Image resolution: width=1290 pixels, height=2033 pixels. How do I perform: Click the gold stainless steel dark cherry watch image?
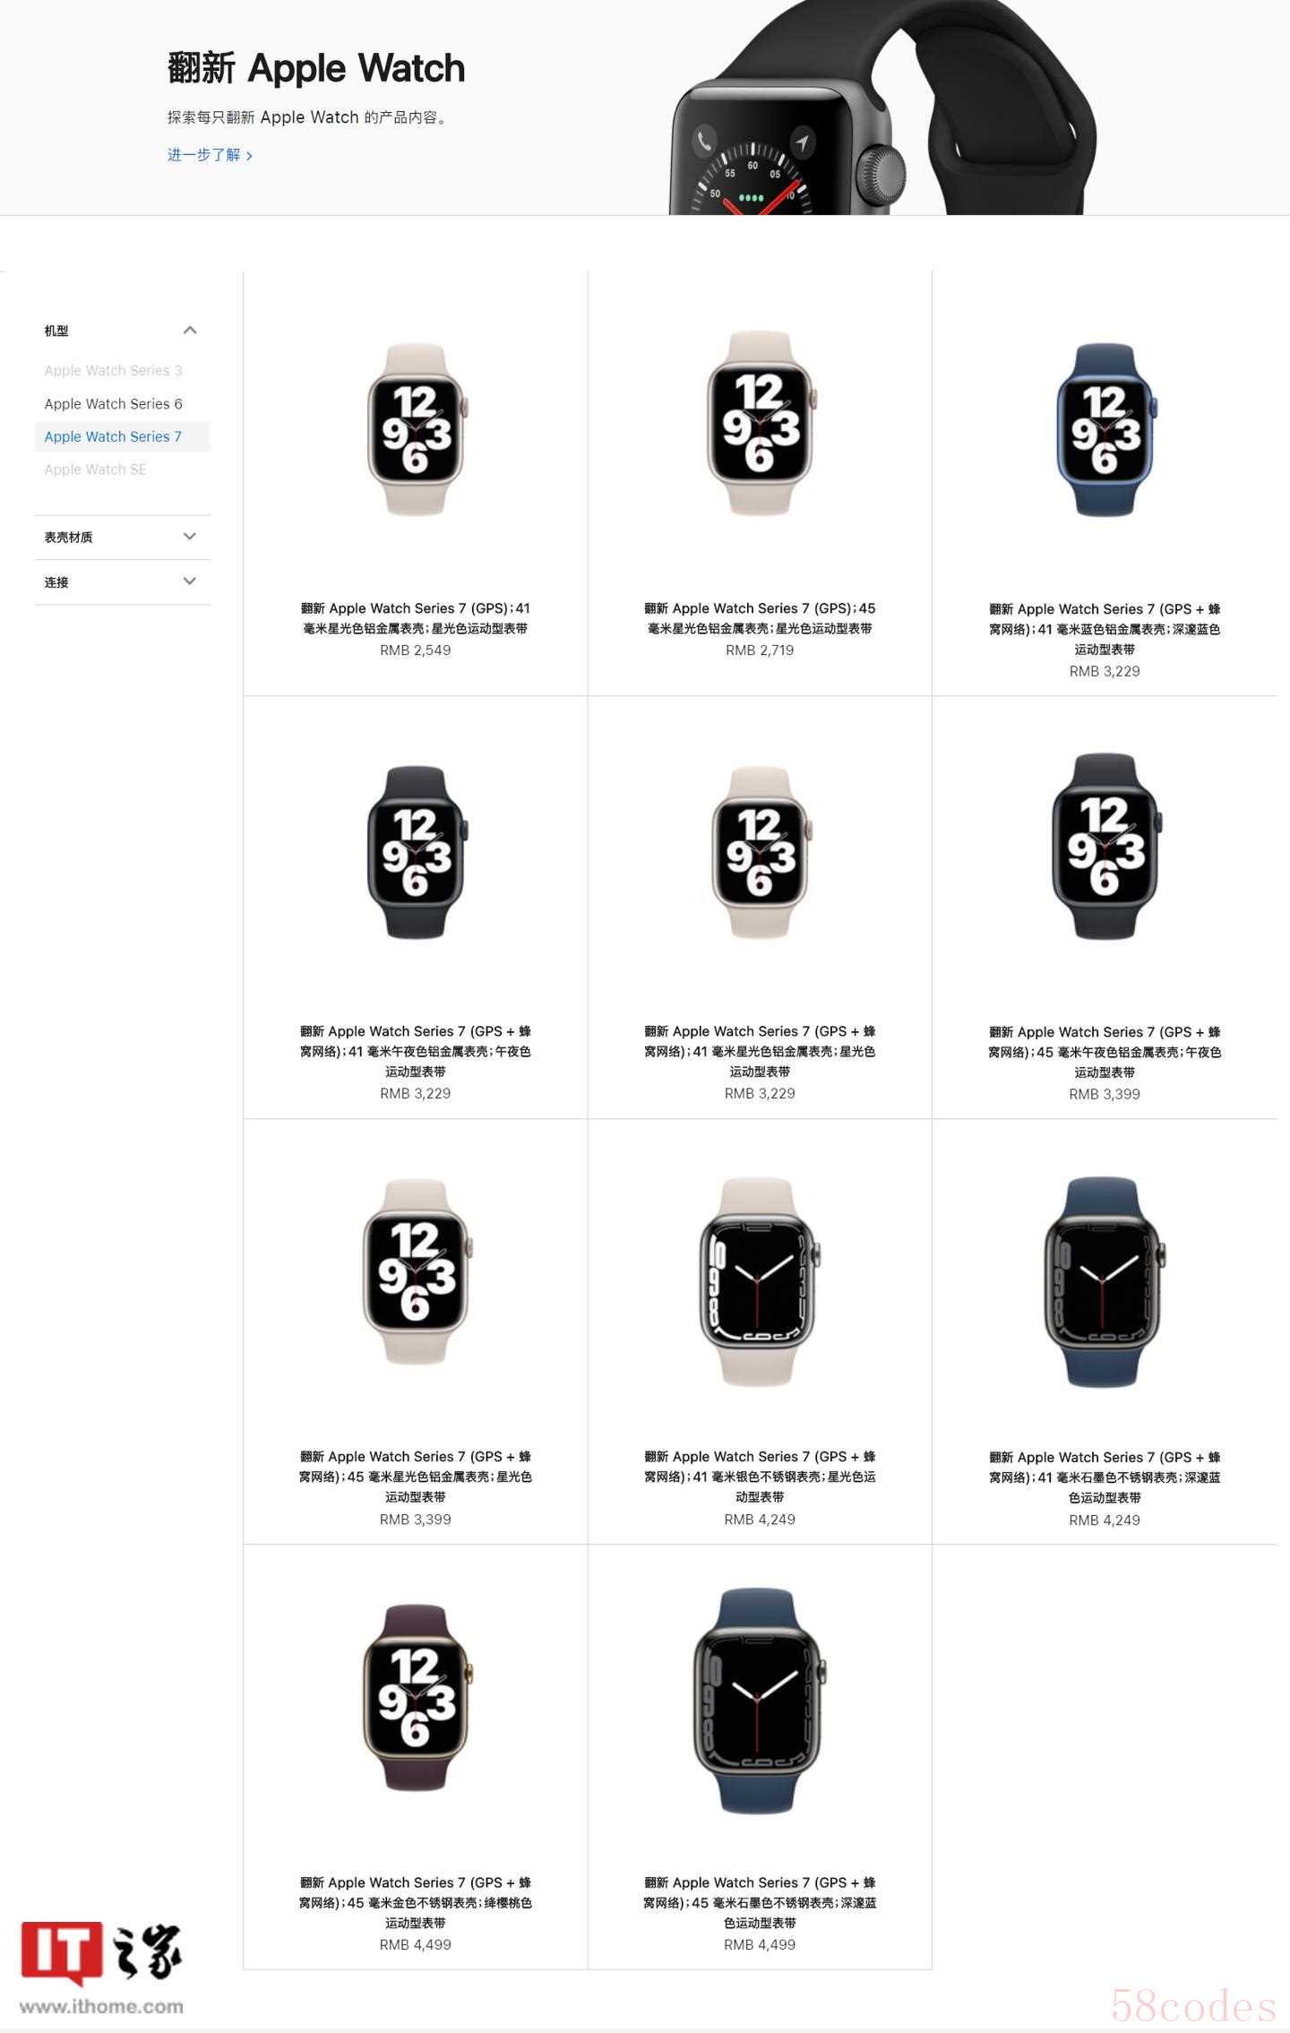click(x=417, y=1697)
